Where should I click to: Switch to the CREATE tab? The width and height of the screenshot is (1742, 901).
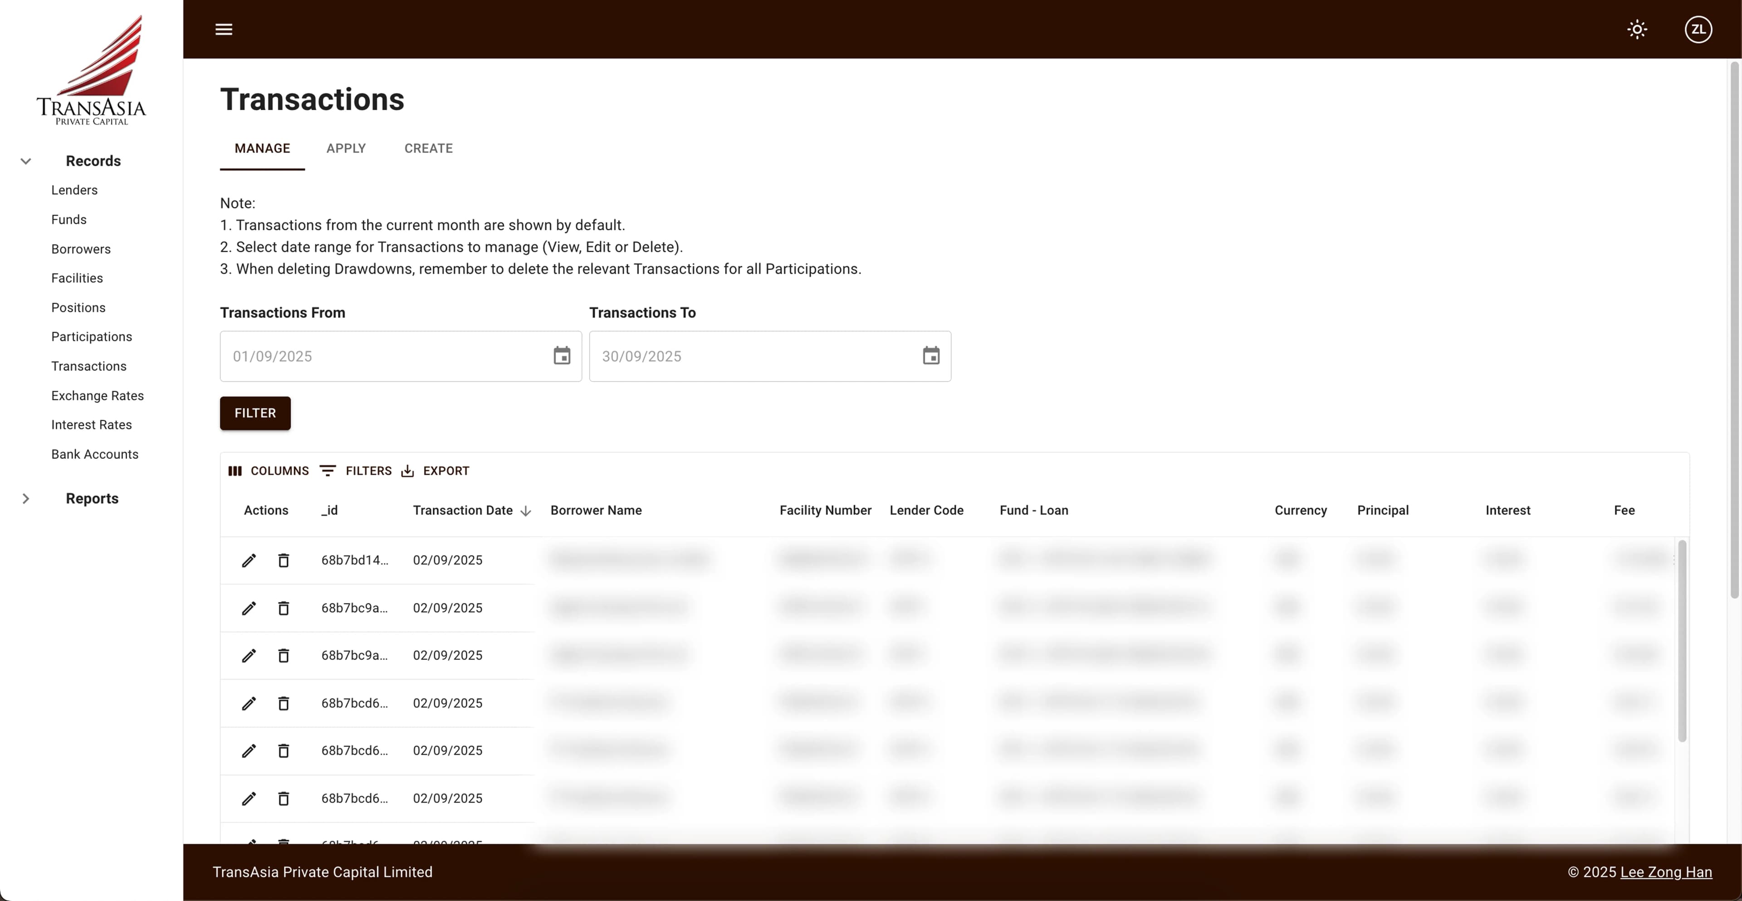tap(429, 148)
